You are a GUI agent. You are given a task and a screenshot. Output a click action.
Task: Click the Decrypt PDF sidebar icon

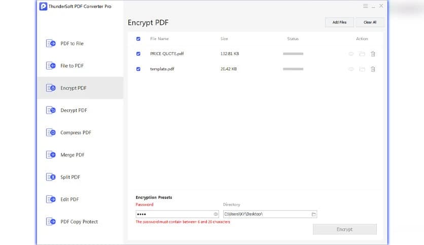tap(51, 110)
